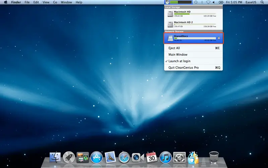
Task: Open Launchpad rocket icon in Dock
Action: 69,157
